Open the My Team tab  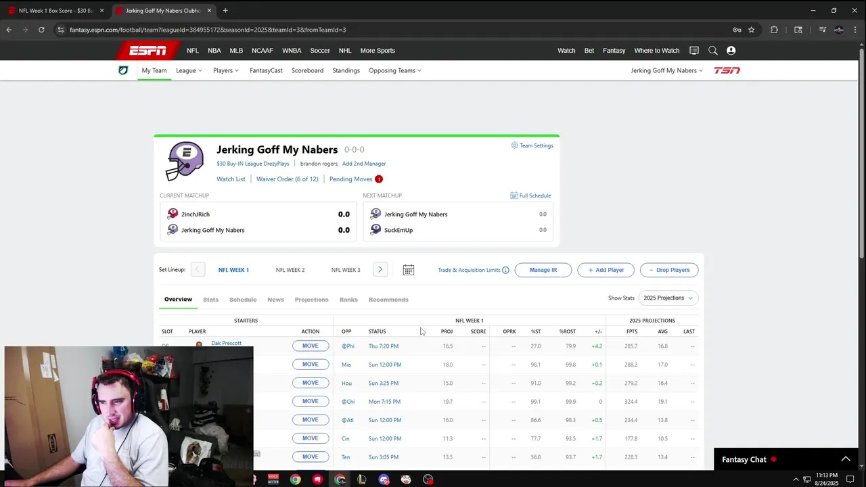[x=154, y=70]
